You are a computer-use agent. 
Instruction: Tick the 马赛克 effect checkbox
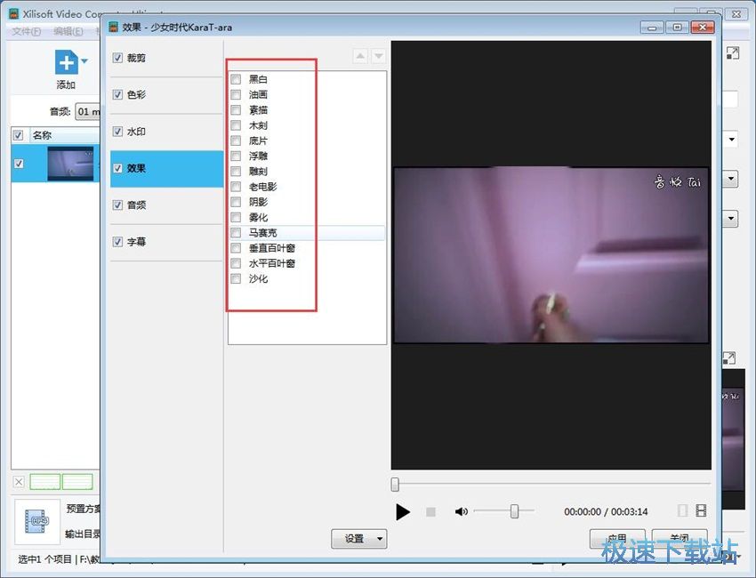pyautogui.click(x=236, y=233)
